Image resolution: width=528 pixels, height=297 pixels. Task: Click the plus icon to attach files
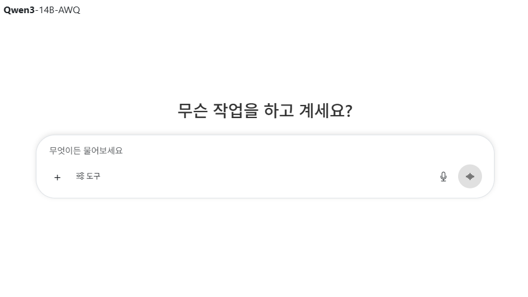57,177
